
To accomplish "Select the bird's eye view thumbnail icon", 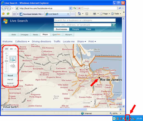I will 13,59.
